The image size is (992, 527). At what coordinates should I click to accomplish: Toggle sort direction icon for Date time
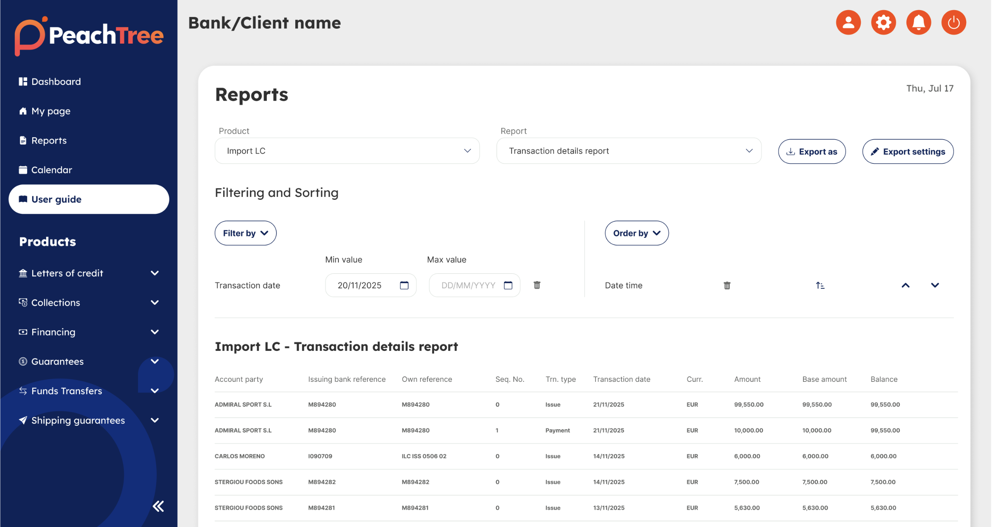(820, 286)
